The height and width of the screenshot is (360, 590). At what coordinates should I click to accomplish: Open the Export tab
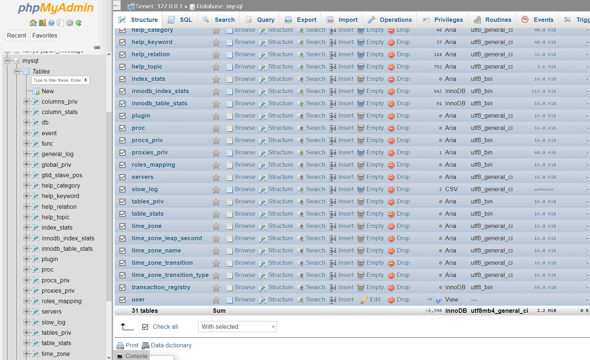coord(300,20)
